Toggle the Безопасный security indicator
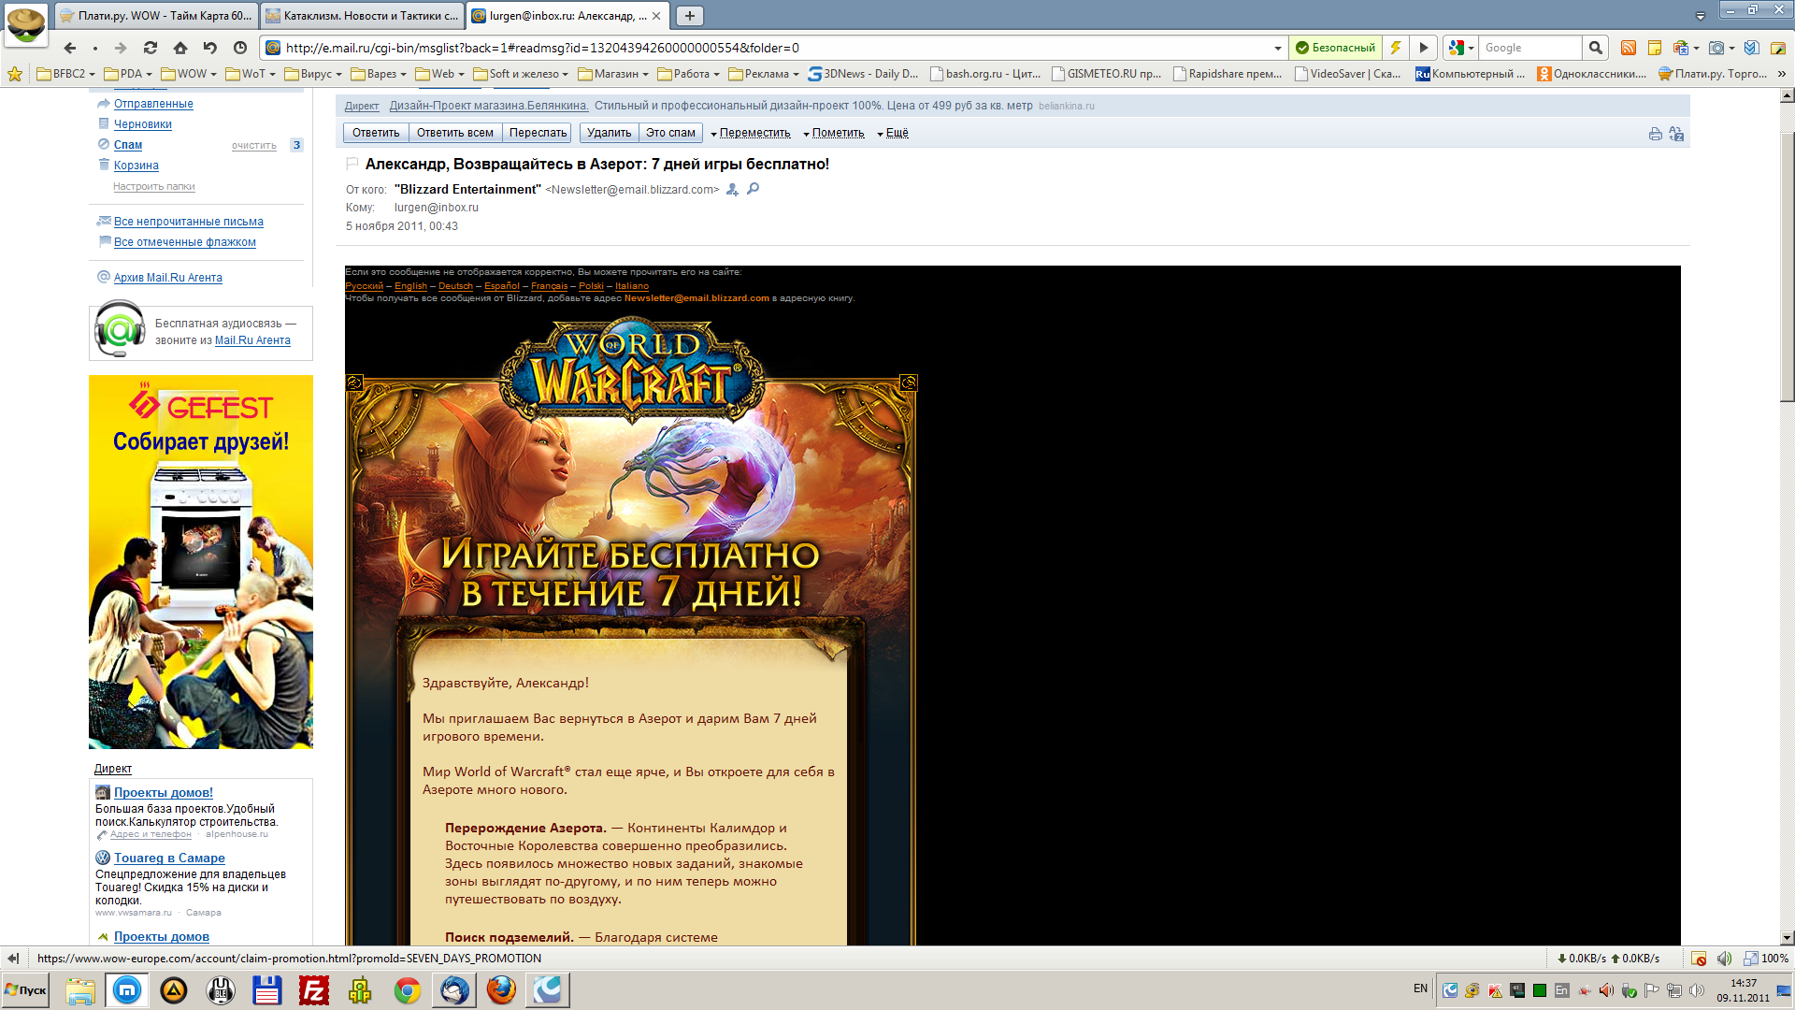The width and height of the screenshot is (1795, 1010). pyautogui.click(x=1335, y=48)
